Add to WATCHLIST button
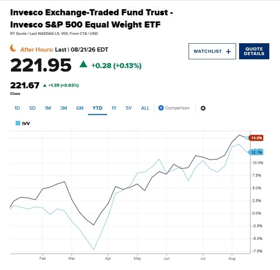This screenshot has height=270, width=280. point(212,51)
